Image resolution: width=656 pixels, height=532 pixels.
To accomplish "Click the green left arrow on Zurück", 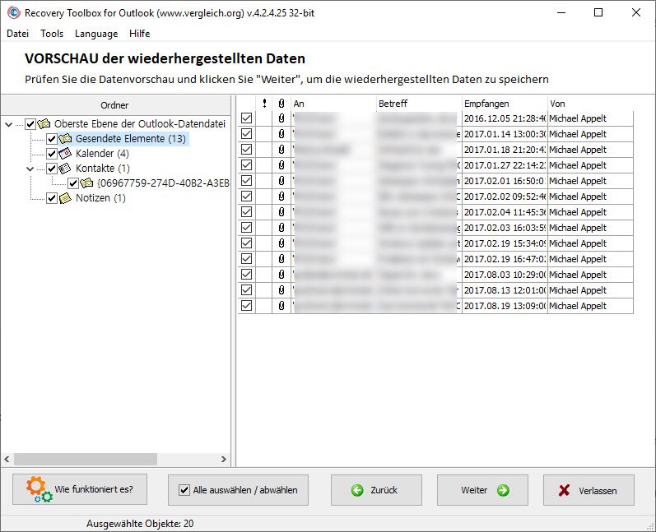I will [357, 490].
